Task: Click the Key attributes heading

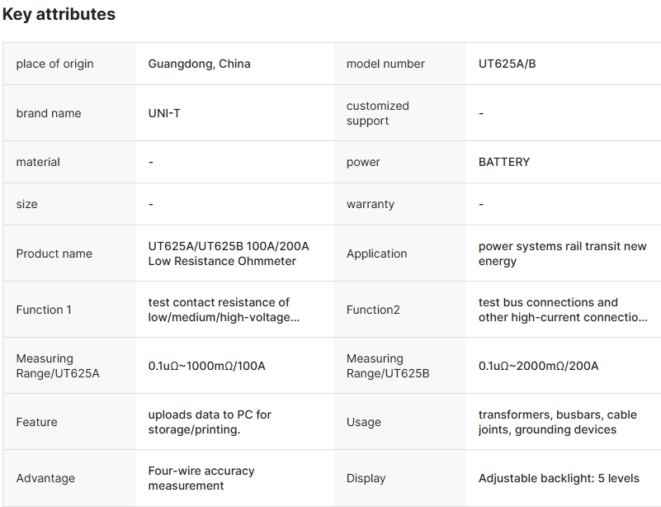Action: click(x=59, y=14)
